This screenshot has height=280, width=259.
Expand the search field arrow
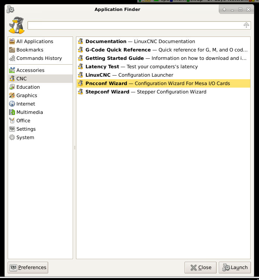tap(247, 25)
